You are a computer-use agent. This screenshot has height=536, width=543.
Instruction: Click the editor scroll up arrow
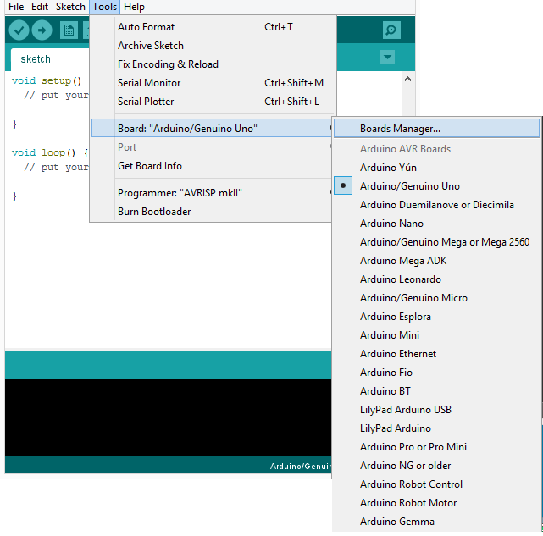[x=408, y=79]
